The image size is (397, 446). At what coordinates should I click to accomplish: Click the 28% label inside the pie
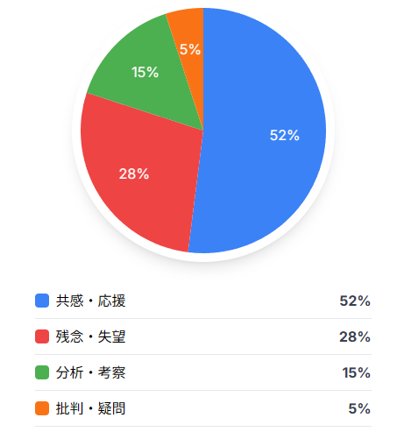tap(134, 174)
